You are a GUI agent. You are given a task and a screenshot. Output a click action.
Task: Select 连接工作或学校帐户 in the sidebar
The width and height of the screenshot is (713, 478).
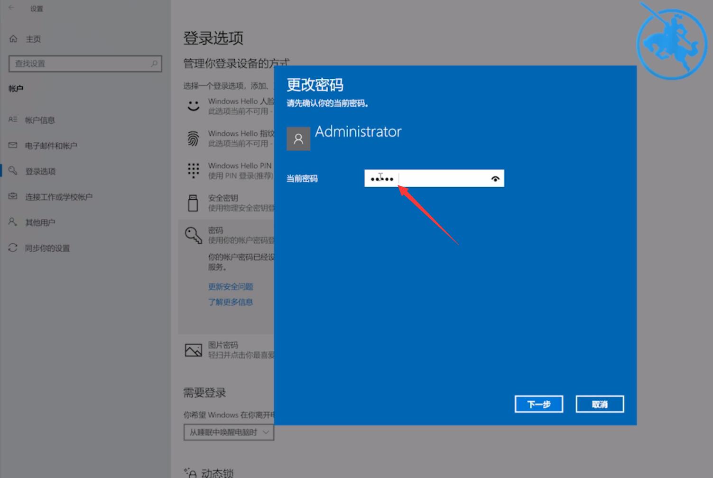(59, 197)
